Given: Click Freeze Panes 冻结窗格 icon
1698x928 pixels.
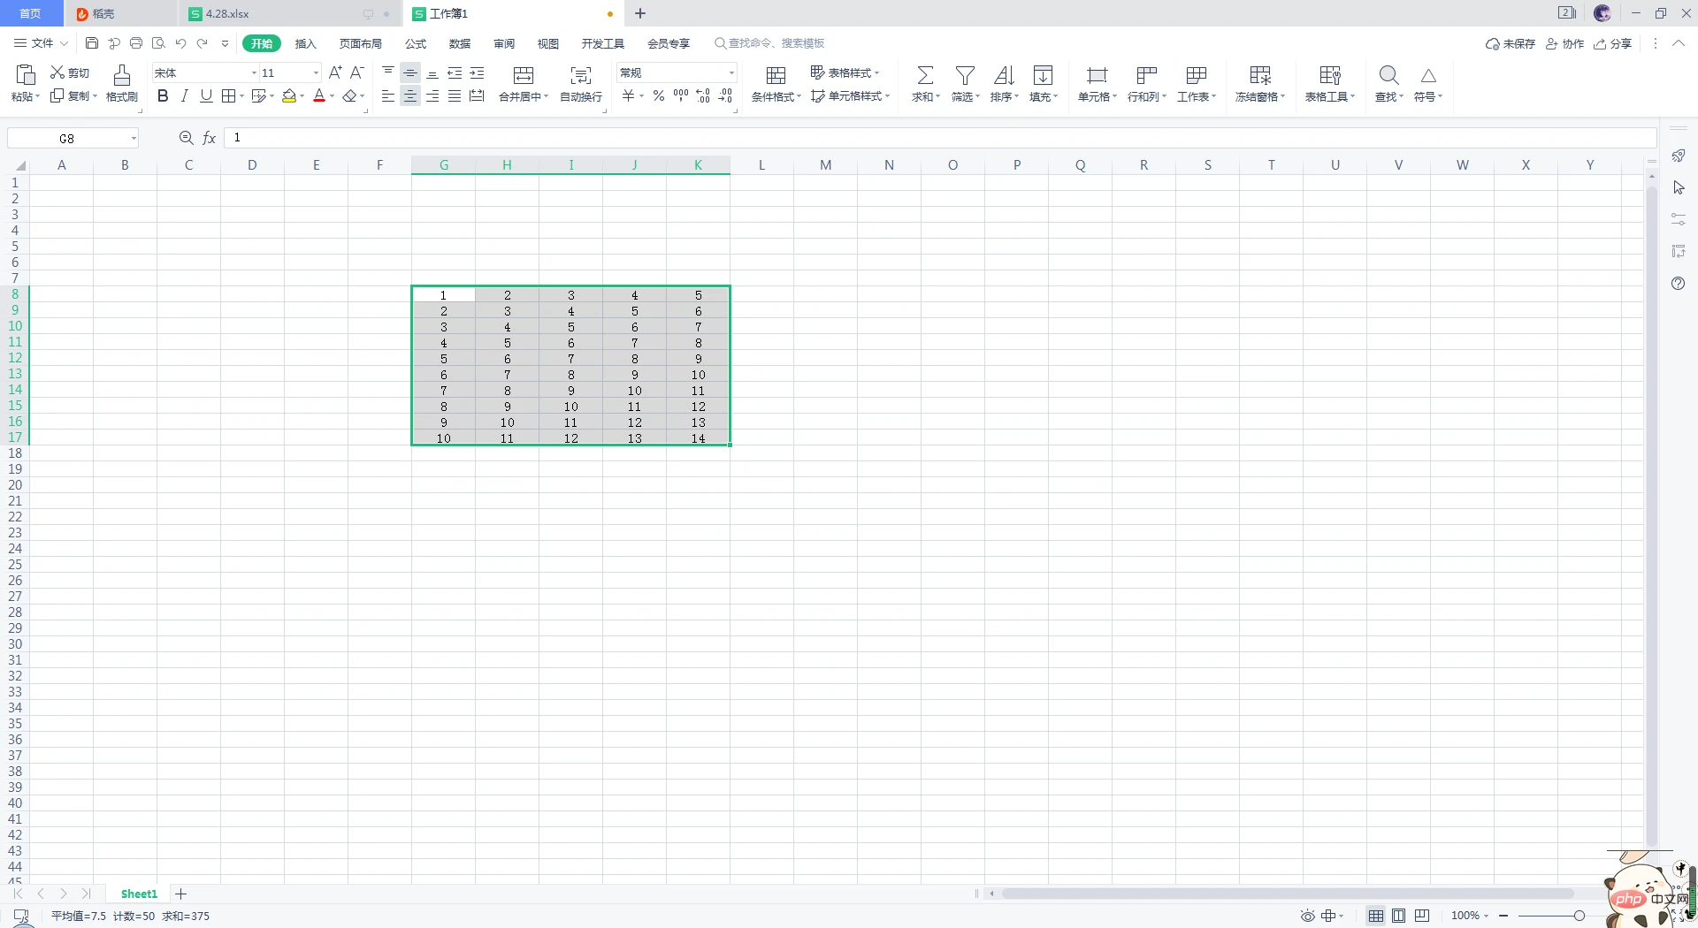Looking at the screenshot, I should 1260,75.
